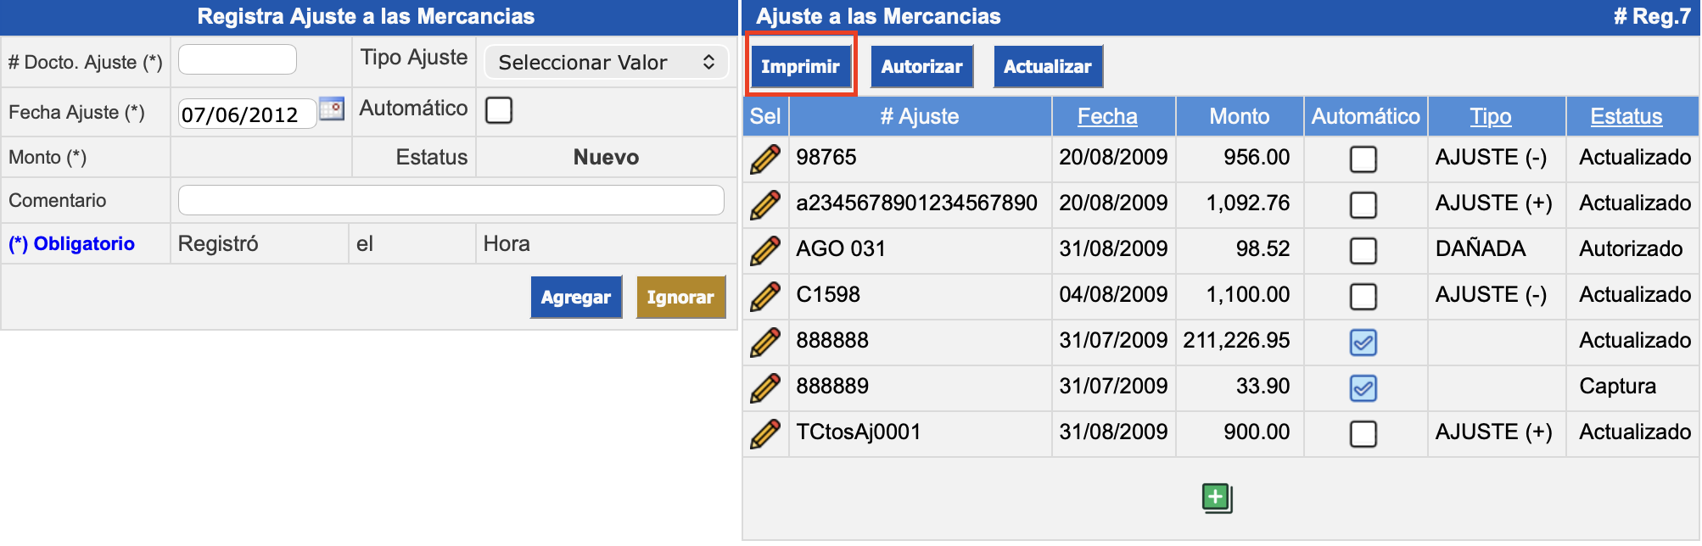Sort the table by the Tipo column header
The height and width of the screenshot is (546, 1702).
tap(1490, 117)
